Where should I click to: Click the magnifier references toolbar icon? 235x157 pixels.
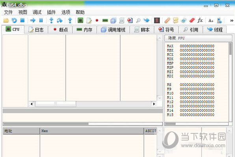click(138, 20)
